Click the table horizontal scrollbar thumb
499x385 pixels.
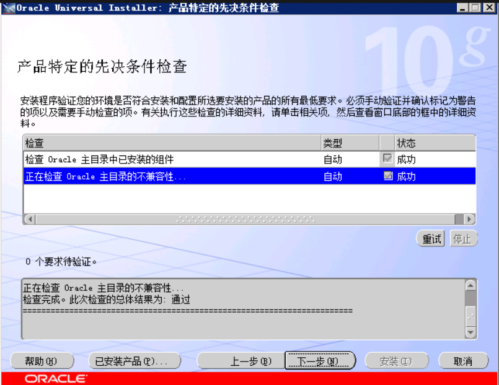coord(245,219)
